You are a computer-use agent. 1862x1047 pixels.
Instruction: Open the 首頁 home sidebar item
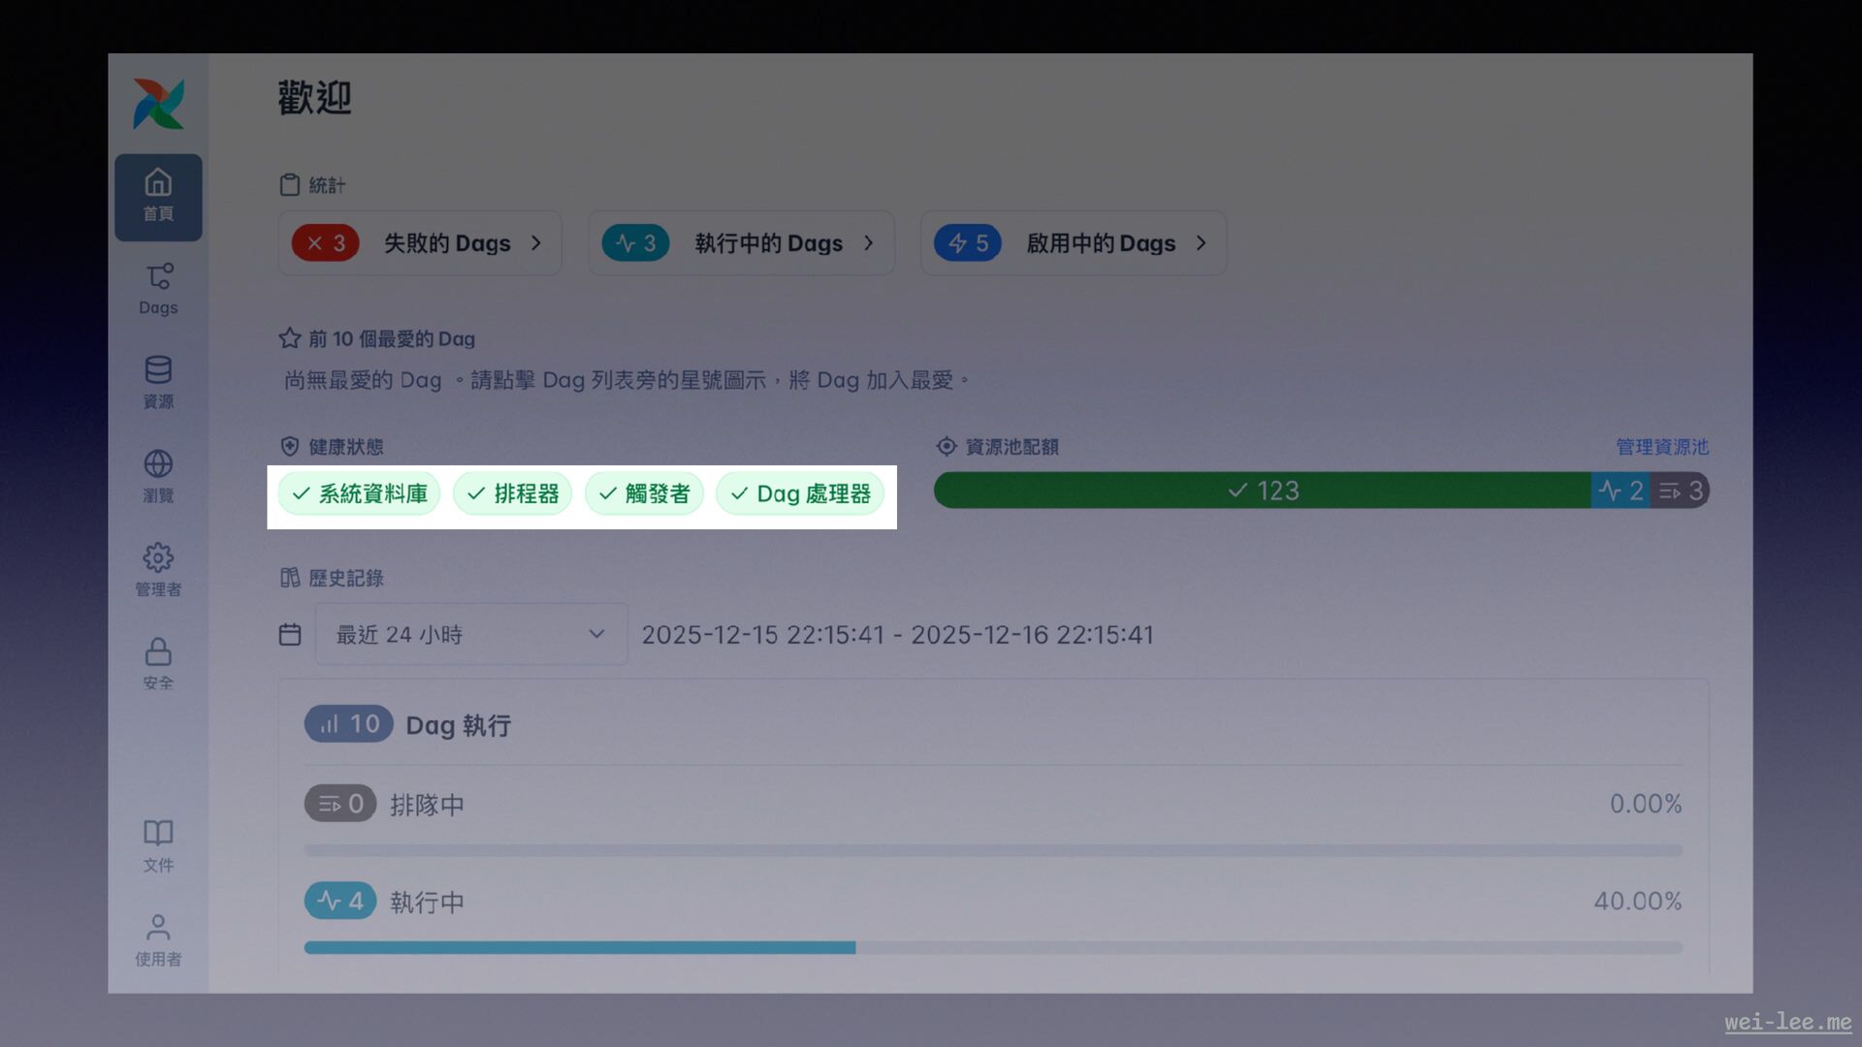tap(158, 196)
